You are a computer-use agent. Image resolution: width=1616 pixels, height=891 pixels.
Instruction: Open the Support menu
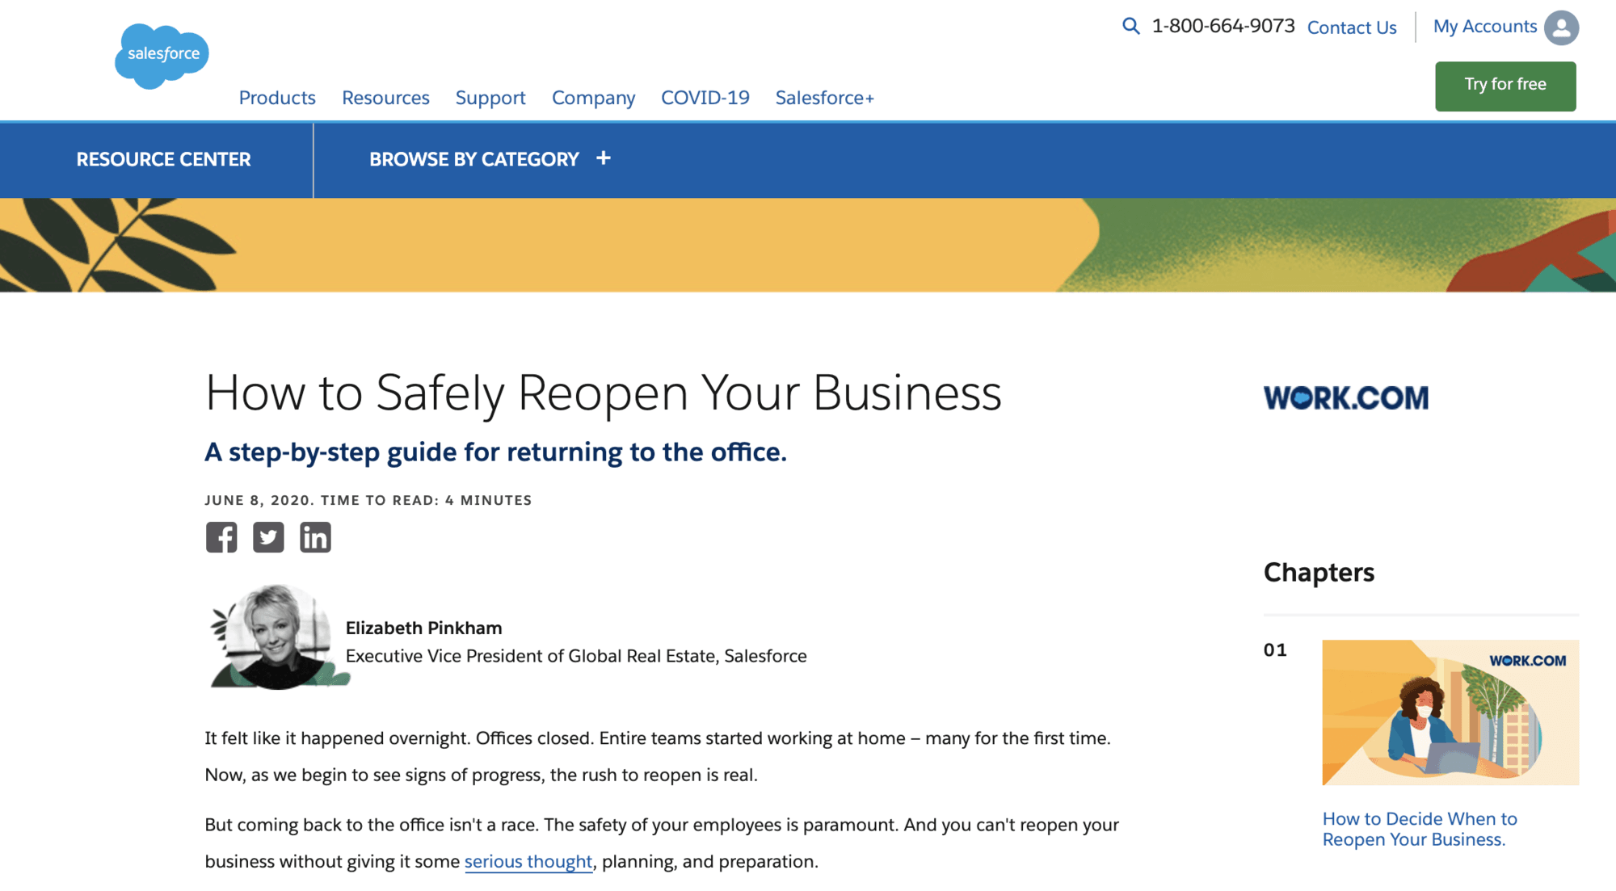pos(490,98)
